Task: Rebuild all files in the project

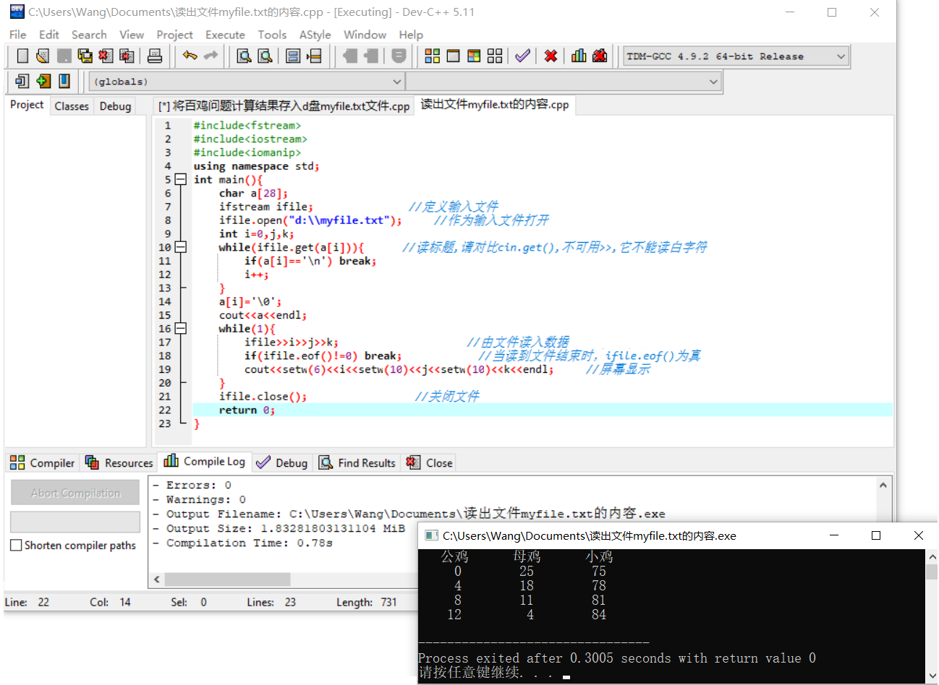Action: tap(494, 56)
